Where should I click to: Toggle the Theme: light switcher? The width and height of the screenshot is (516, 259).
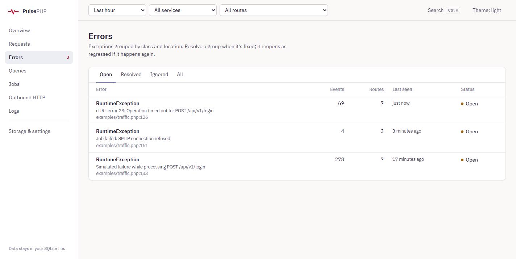(x=487, y=10)
